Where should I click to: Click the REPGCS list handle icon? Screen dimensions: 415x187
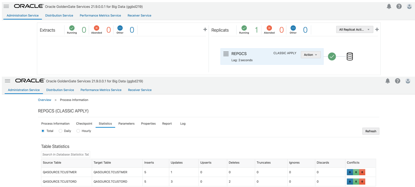pos(226,54)
